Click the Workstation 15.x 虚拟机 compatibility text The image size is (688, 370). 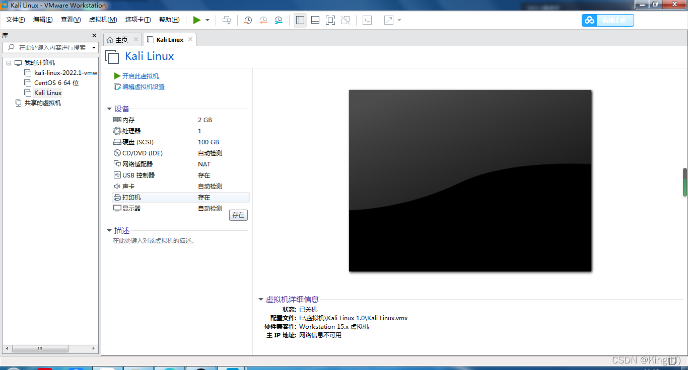(x=334, y=327)
